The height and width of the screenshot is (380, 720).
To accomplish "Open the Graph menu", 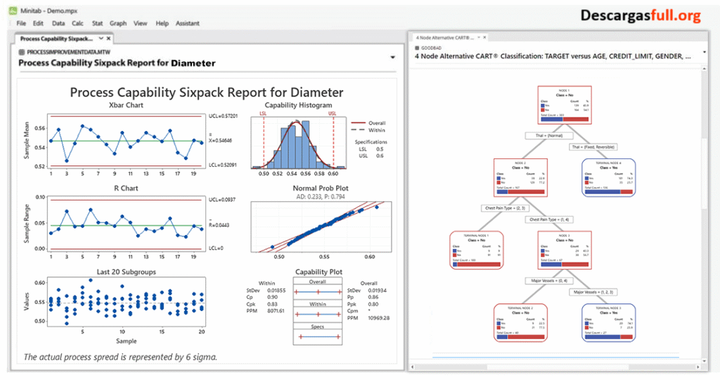I will (x=118, y=23).
